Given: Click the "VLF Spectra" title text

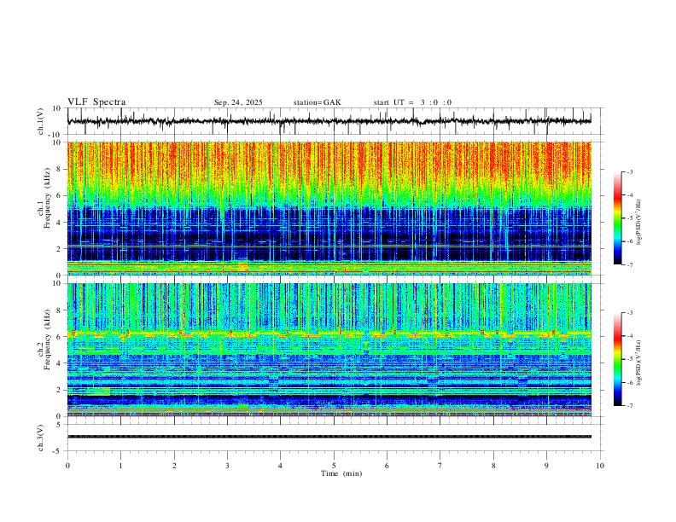Looking at the screenshot, I should (96, 102).
